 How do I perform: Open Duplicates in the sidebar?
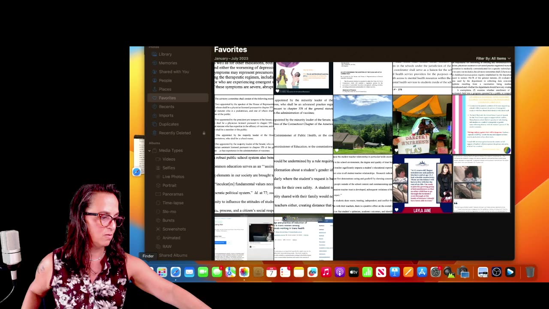click(x=169, y=124)
